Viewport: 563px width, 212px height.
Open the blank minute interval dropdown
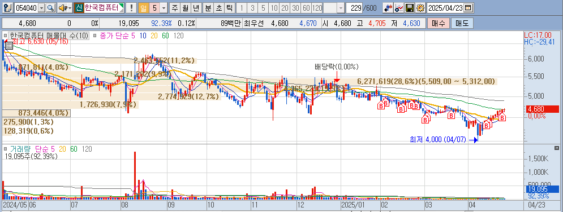point(341,7)
